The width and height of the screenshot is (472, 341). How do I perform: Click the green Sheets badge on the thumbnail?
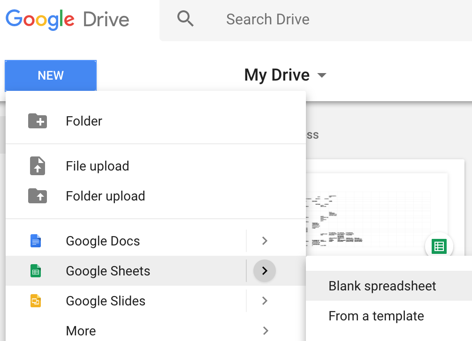(438, 245)
